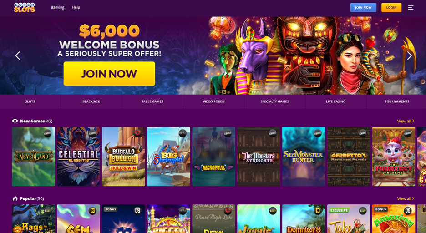The image size is (426, 233).
Task: Select the Slots category tab
Action: tap(30, 101)
